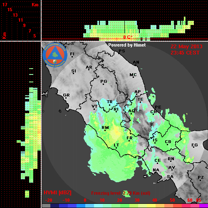
Task: Click the 23:45 CEST time label
Action: click(185, 53)
